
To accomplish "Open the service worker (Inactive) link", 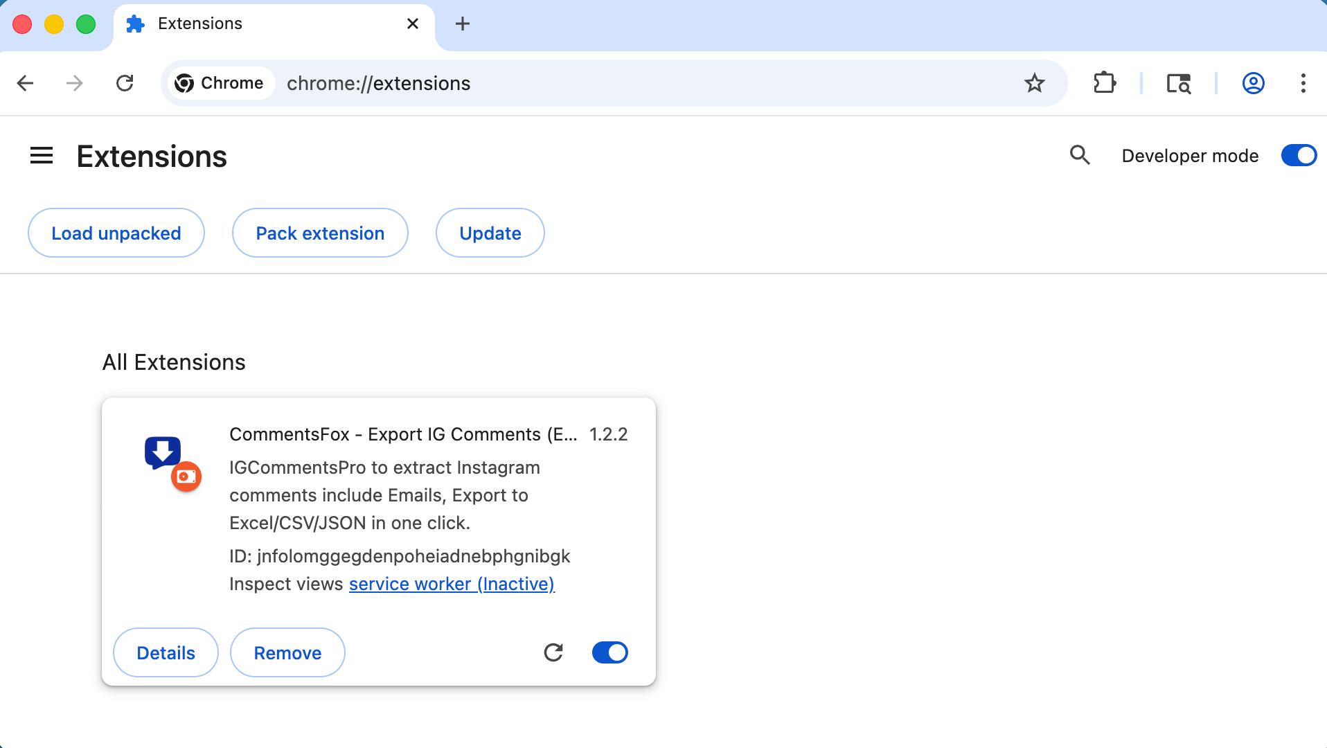I will coord(451,584).
